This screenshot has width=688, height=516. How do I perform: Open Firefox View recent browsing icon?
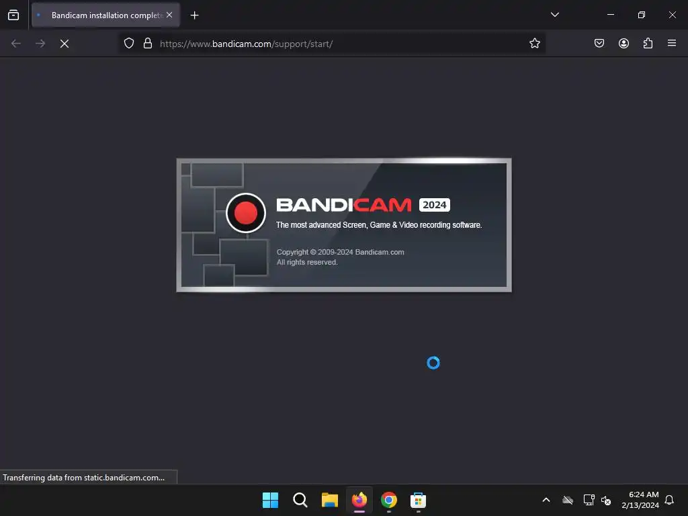[13, 15]
